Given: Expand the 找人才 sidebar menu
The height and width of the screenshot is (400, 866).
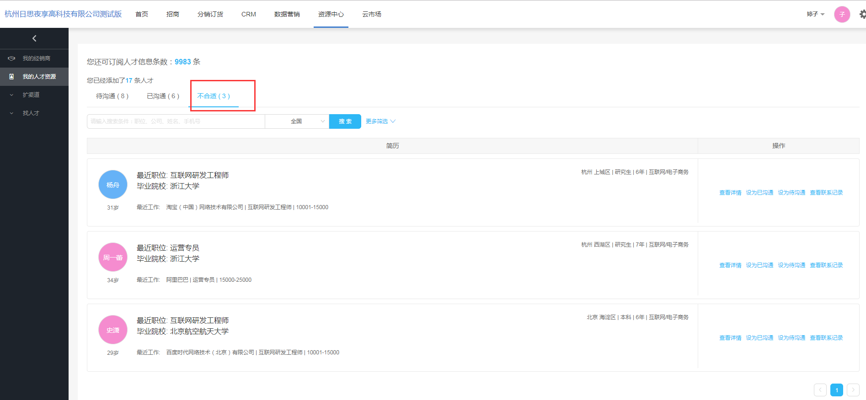Looking at the screenshot, I should click(31, 113).
